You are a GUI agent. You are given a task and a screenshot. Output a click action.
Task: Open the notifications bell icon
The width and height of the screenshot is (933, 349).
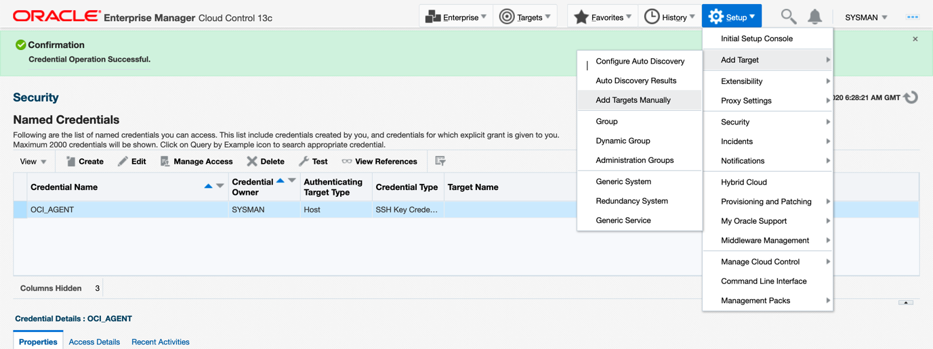point(814,17)
